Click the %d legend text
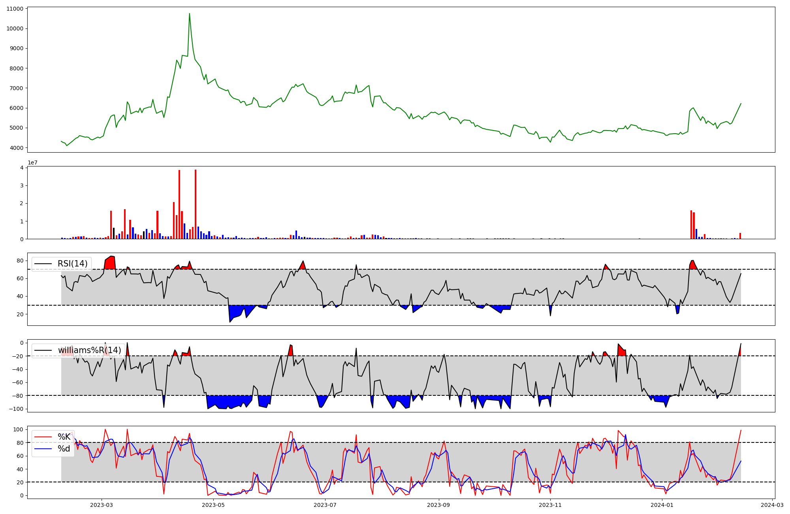This screenshot has height=514, width=790. 64,449
